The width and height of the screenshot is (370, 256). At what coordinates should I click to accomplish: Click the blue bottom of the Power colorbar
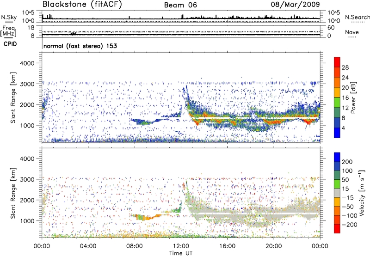[x=337, y=133]
